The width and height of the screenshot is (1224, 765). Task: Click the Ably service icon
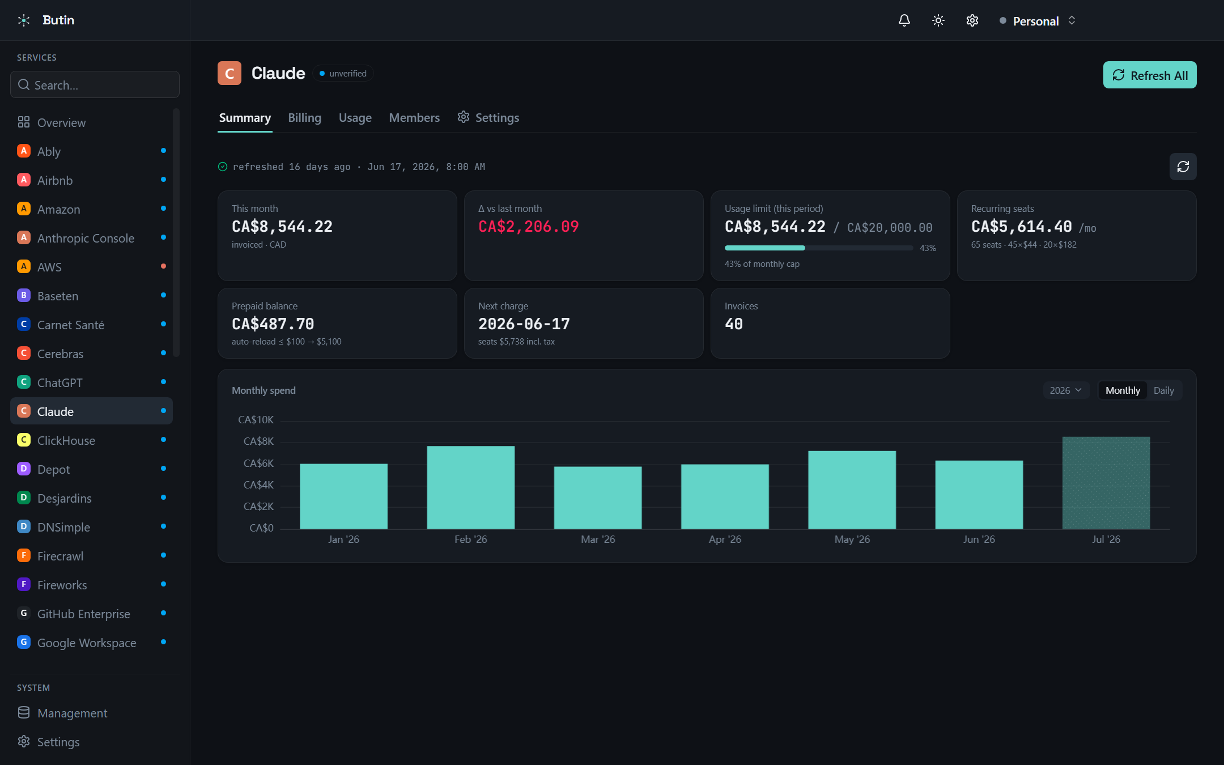coord(24,151)
